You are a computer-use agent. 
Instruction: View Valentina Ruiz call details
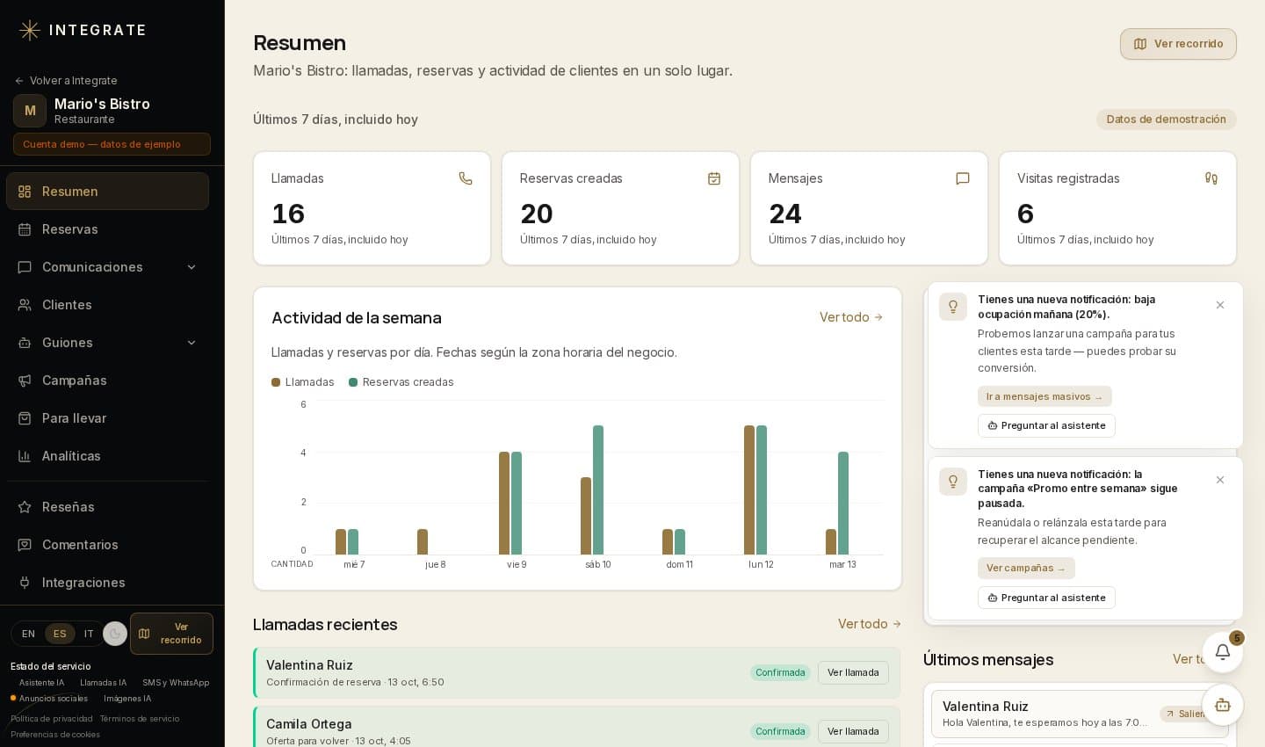click(853, 672)
